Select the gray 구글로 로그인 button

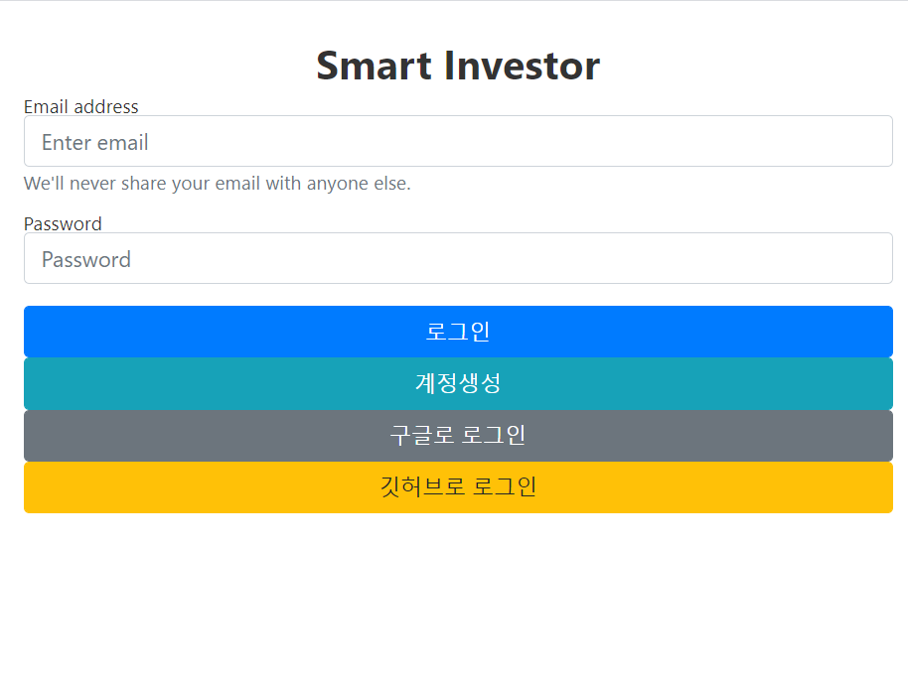coord(458,435)
